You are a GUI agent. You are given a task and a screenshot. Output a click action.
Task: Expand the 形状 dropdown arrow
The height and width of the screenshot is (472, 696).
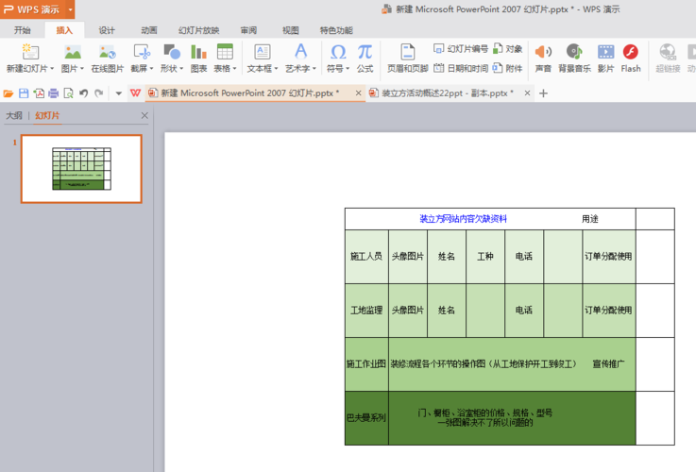[x=181, y=69]
